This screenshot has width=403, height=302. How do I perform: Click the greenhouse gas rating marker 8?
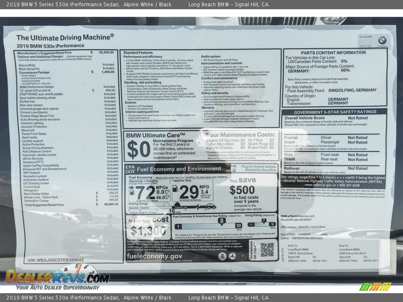(x=222, y=221)
